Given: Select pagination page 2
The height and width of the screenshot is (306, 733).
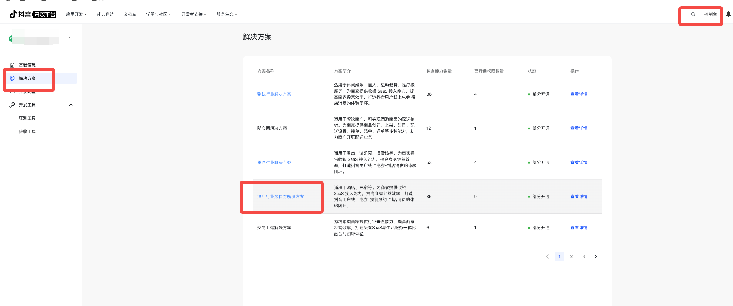Looking at the screenshot, I should click(571, 256).
